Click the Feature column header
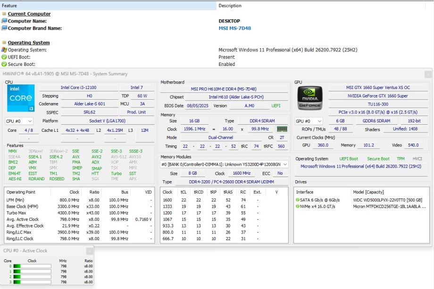The width and height of the screenshot is (434, 289). click(x=9, y=6)
